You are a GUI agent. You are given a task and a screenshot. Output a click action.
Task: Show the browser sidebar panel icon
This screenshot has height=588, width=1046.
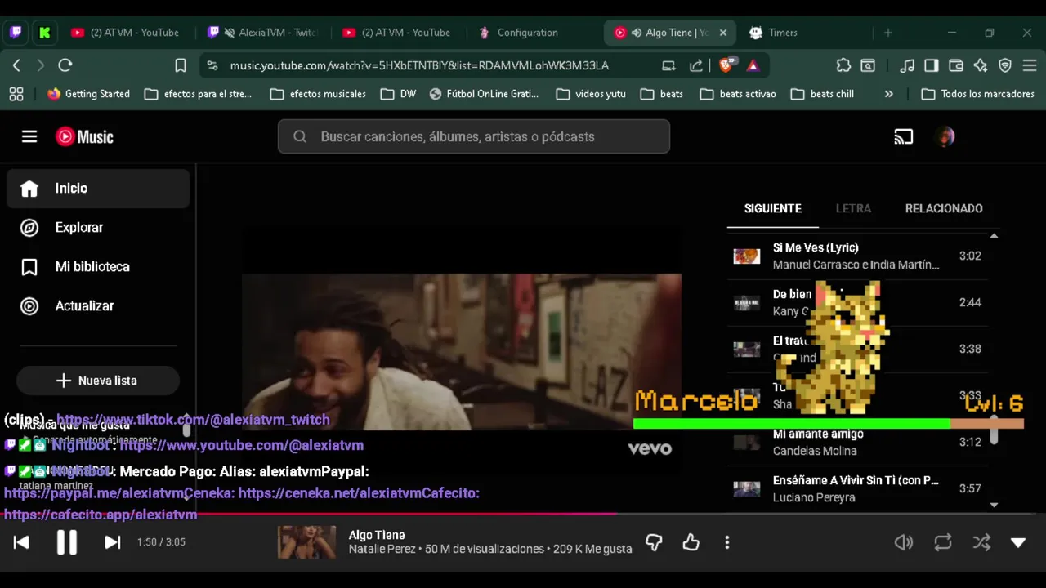(x=932, y=65)
